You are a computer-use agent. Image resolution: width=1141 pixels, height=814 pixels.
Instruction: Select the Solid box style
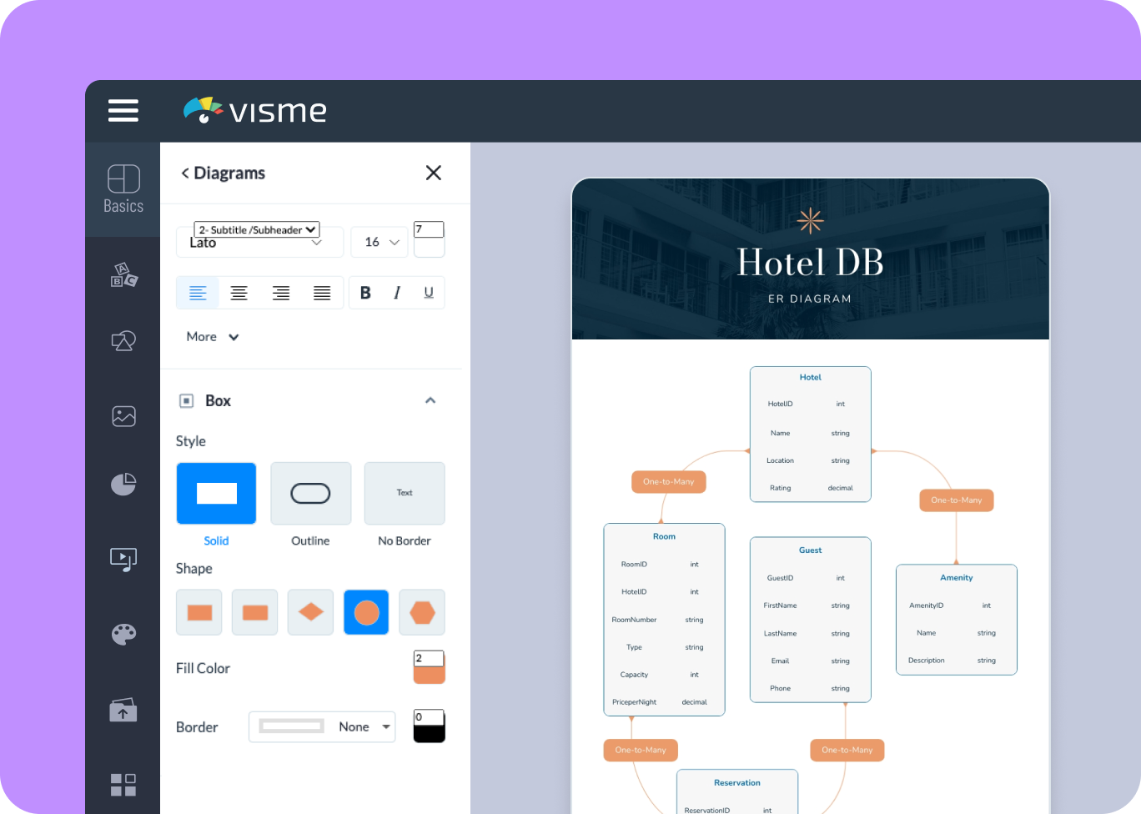[x=216, y=494]
